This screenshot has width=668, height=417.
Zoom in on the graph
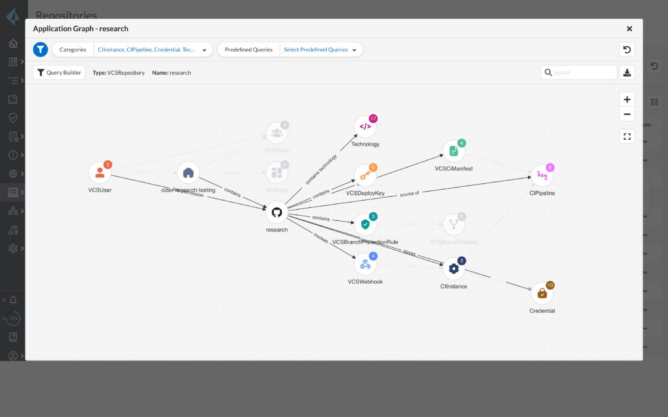tap(627, 99)
